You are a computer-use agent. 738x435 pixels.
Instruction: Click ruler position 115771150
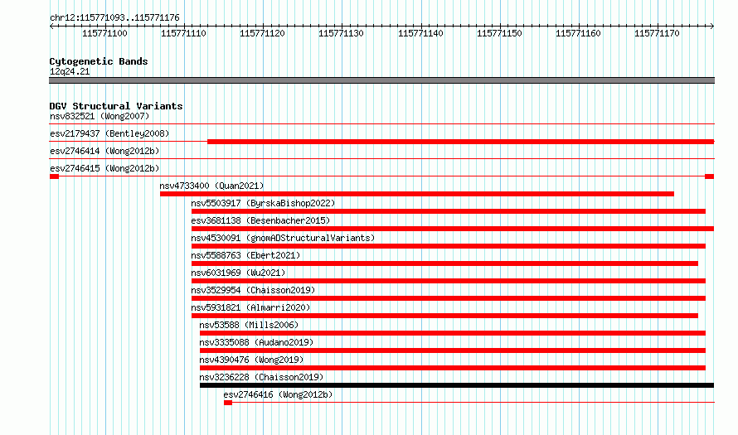click(x=499, y=33)
